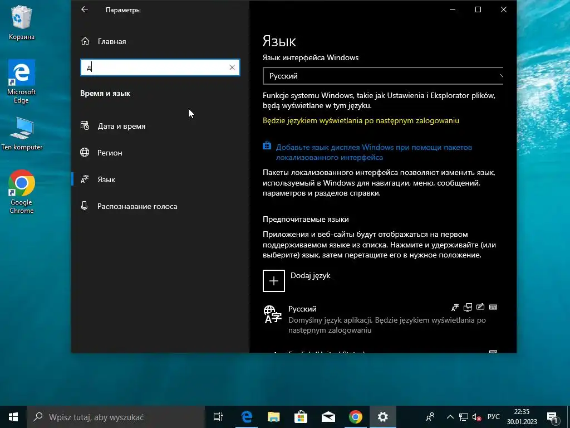
Task: Expand the Русский display language dropdown
Action: coord(383,76)
